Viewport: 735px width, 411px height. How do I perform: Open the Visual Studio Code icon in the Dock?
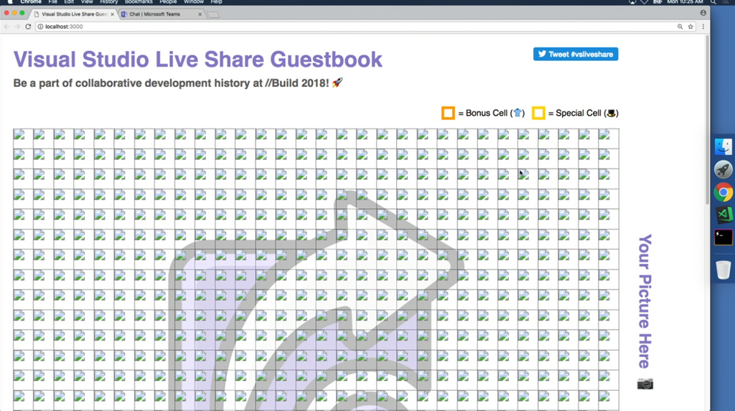[x=724, y=214]
